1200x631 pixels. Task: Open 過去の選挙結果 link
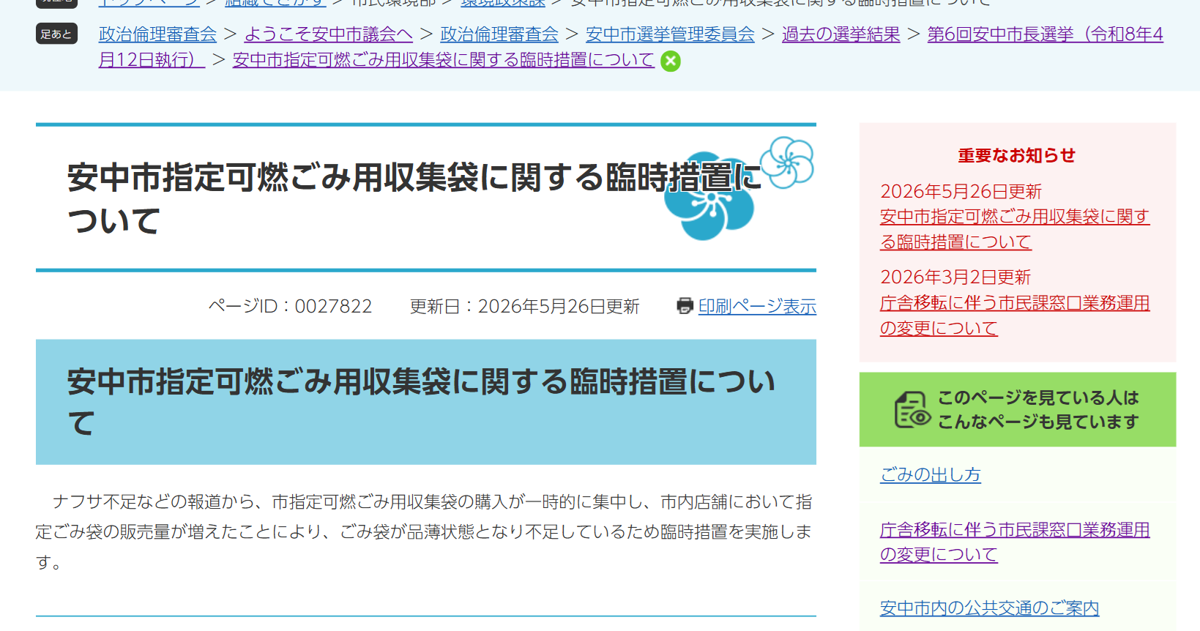pos(841,34)
